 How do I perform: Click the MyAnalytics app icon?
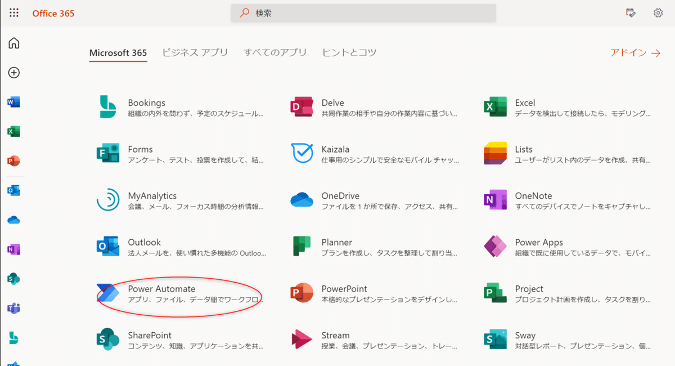point(108,200)
